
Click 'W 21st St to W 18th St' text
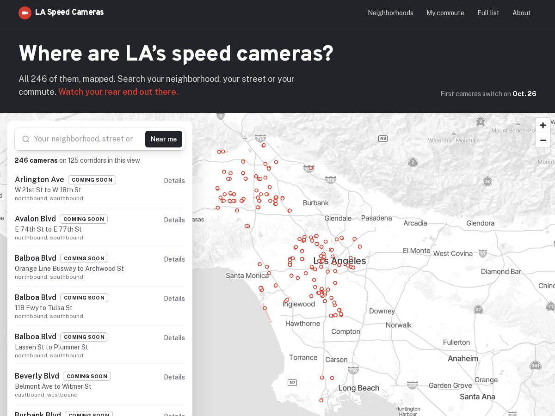pos(48,190)
